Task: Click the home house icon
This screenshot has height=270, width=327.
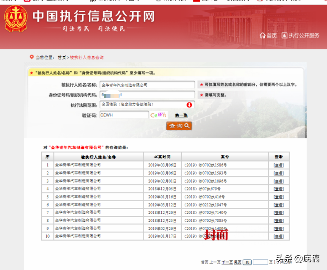Action: point(262,36)
